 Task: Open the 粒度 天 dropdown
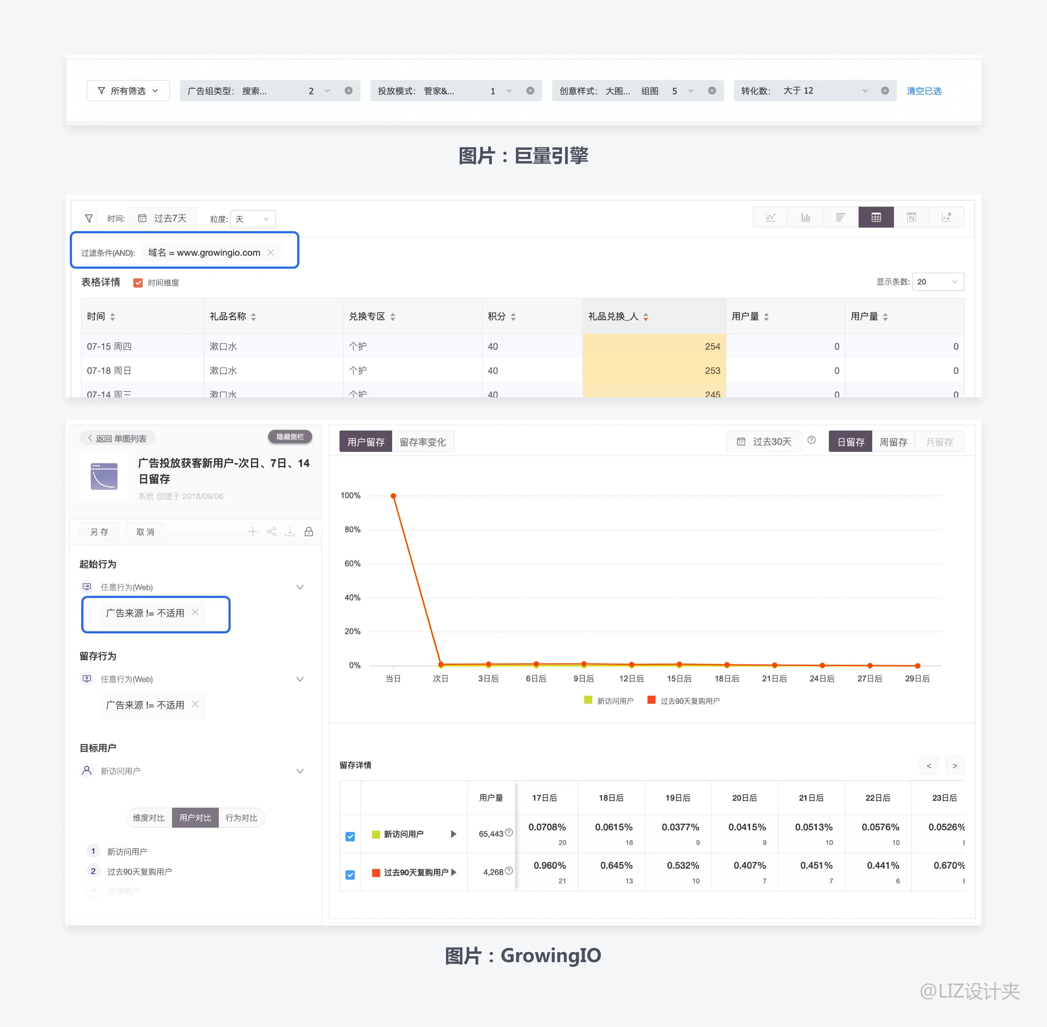[252, 219]
